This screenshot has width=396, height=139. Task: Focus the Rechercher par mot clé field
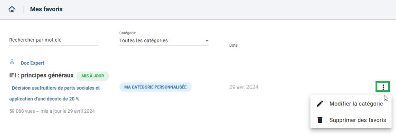coord(54,40)
